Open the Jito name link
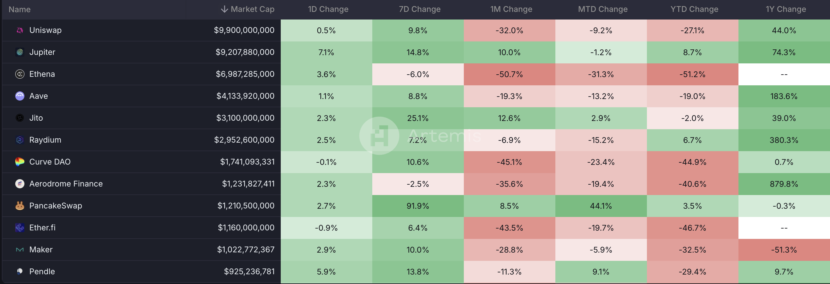 [x=36, y=118]
